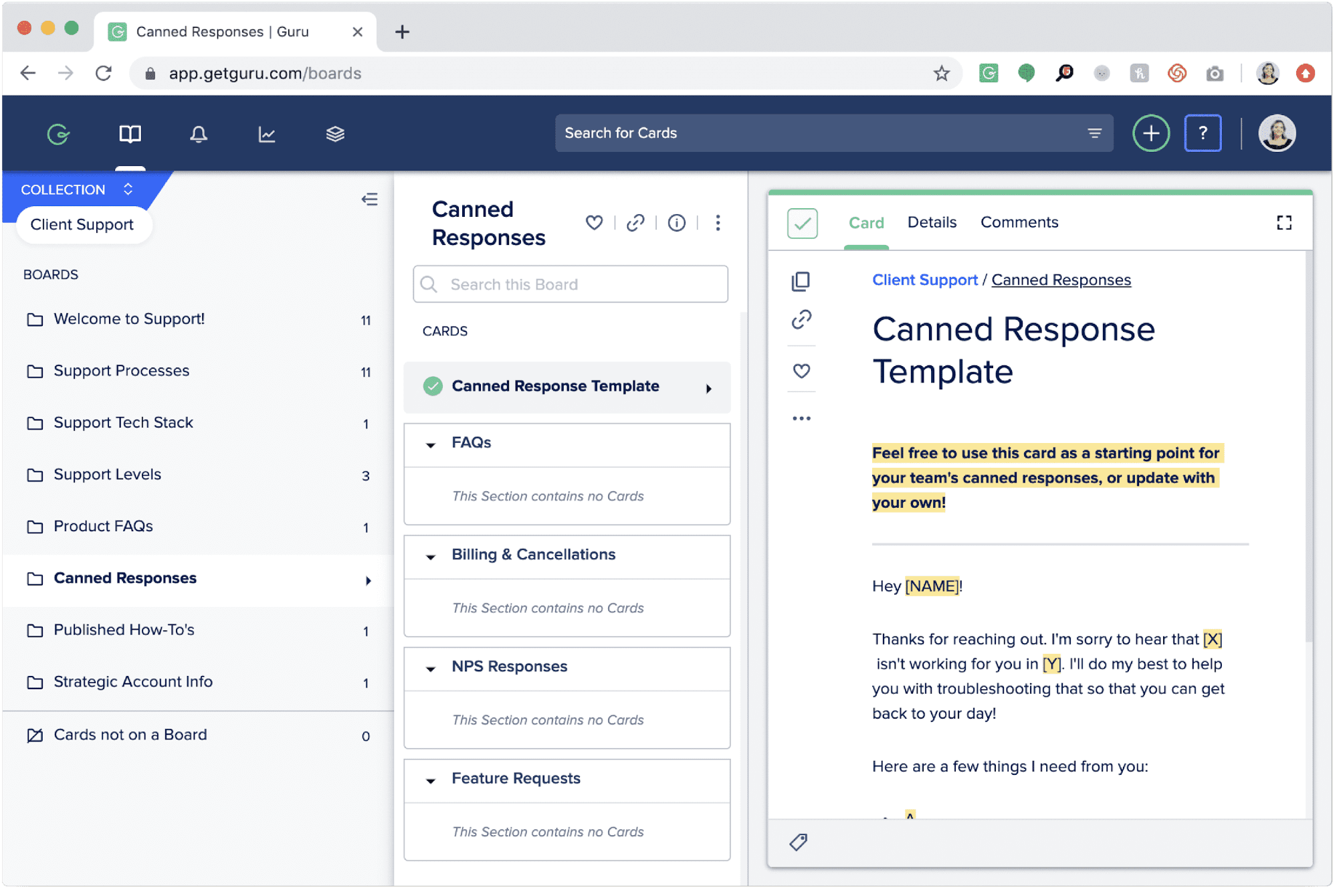Toggle favorite on Canned Responses board header
The height and width of the screenshot is (890, 1337).
point(593,221)
